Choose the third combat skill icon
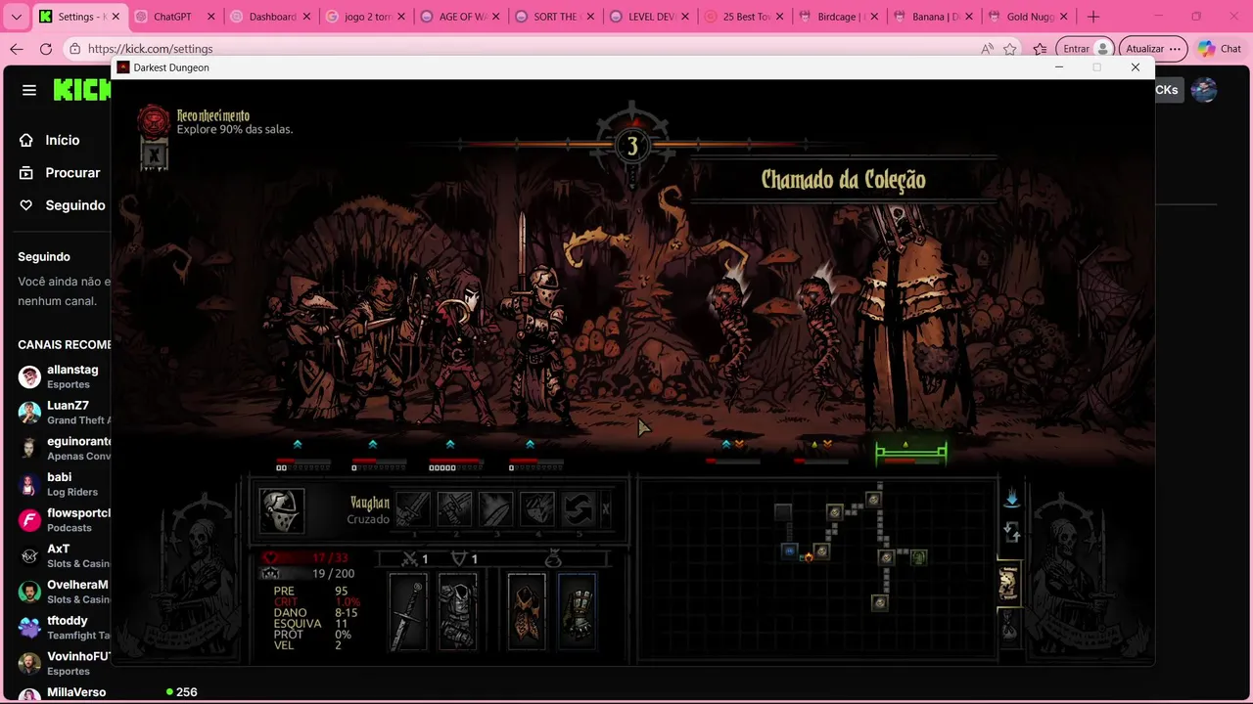 coord(495,510)
